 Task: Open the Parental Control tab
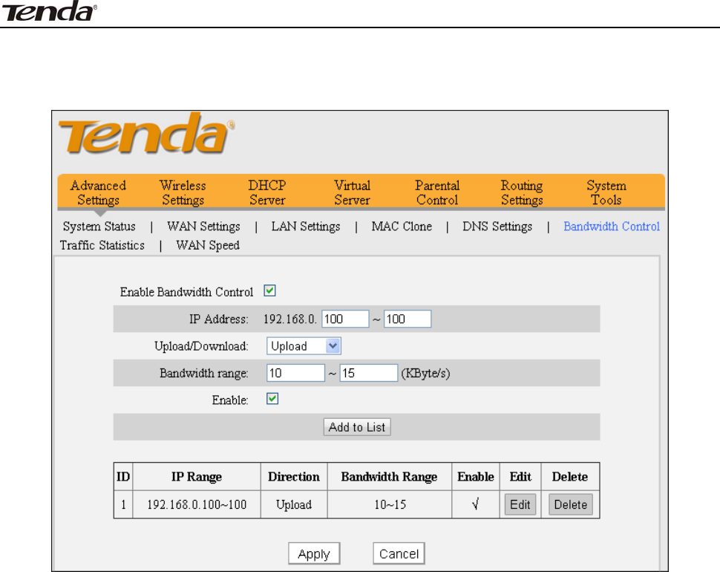tap(437, 192)
